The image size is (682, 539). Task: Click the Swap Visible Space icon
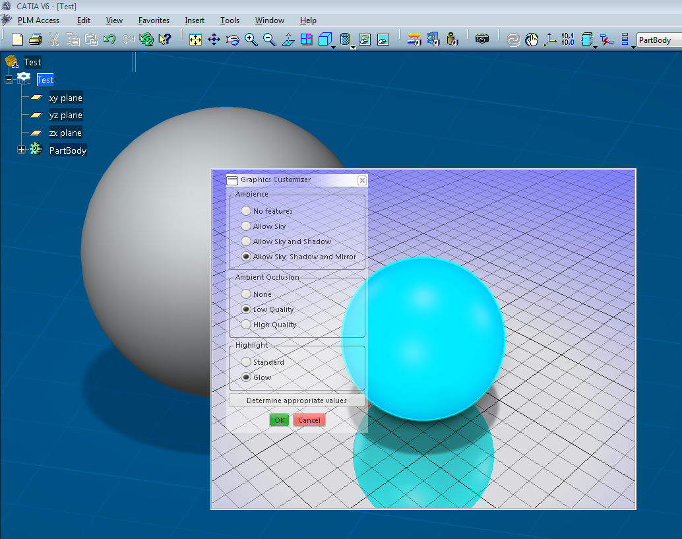tap(383, 40)
